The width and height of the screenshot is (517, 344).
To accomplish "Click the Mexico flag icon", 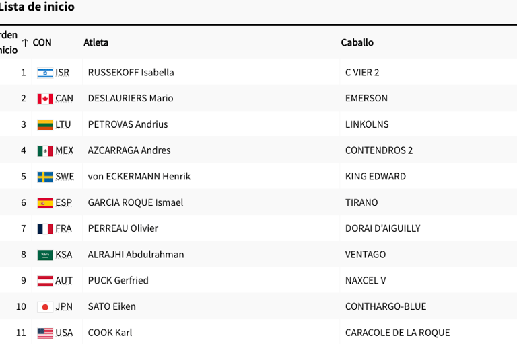I will (45, 151).
